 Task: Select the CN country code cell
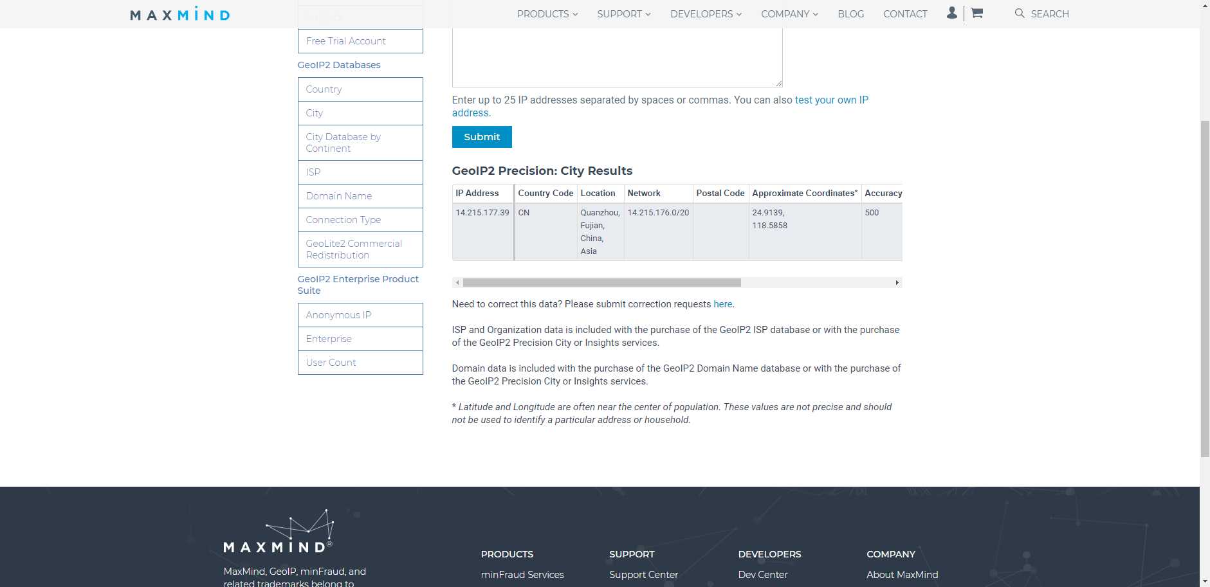click(x=545, y=232)
